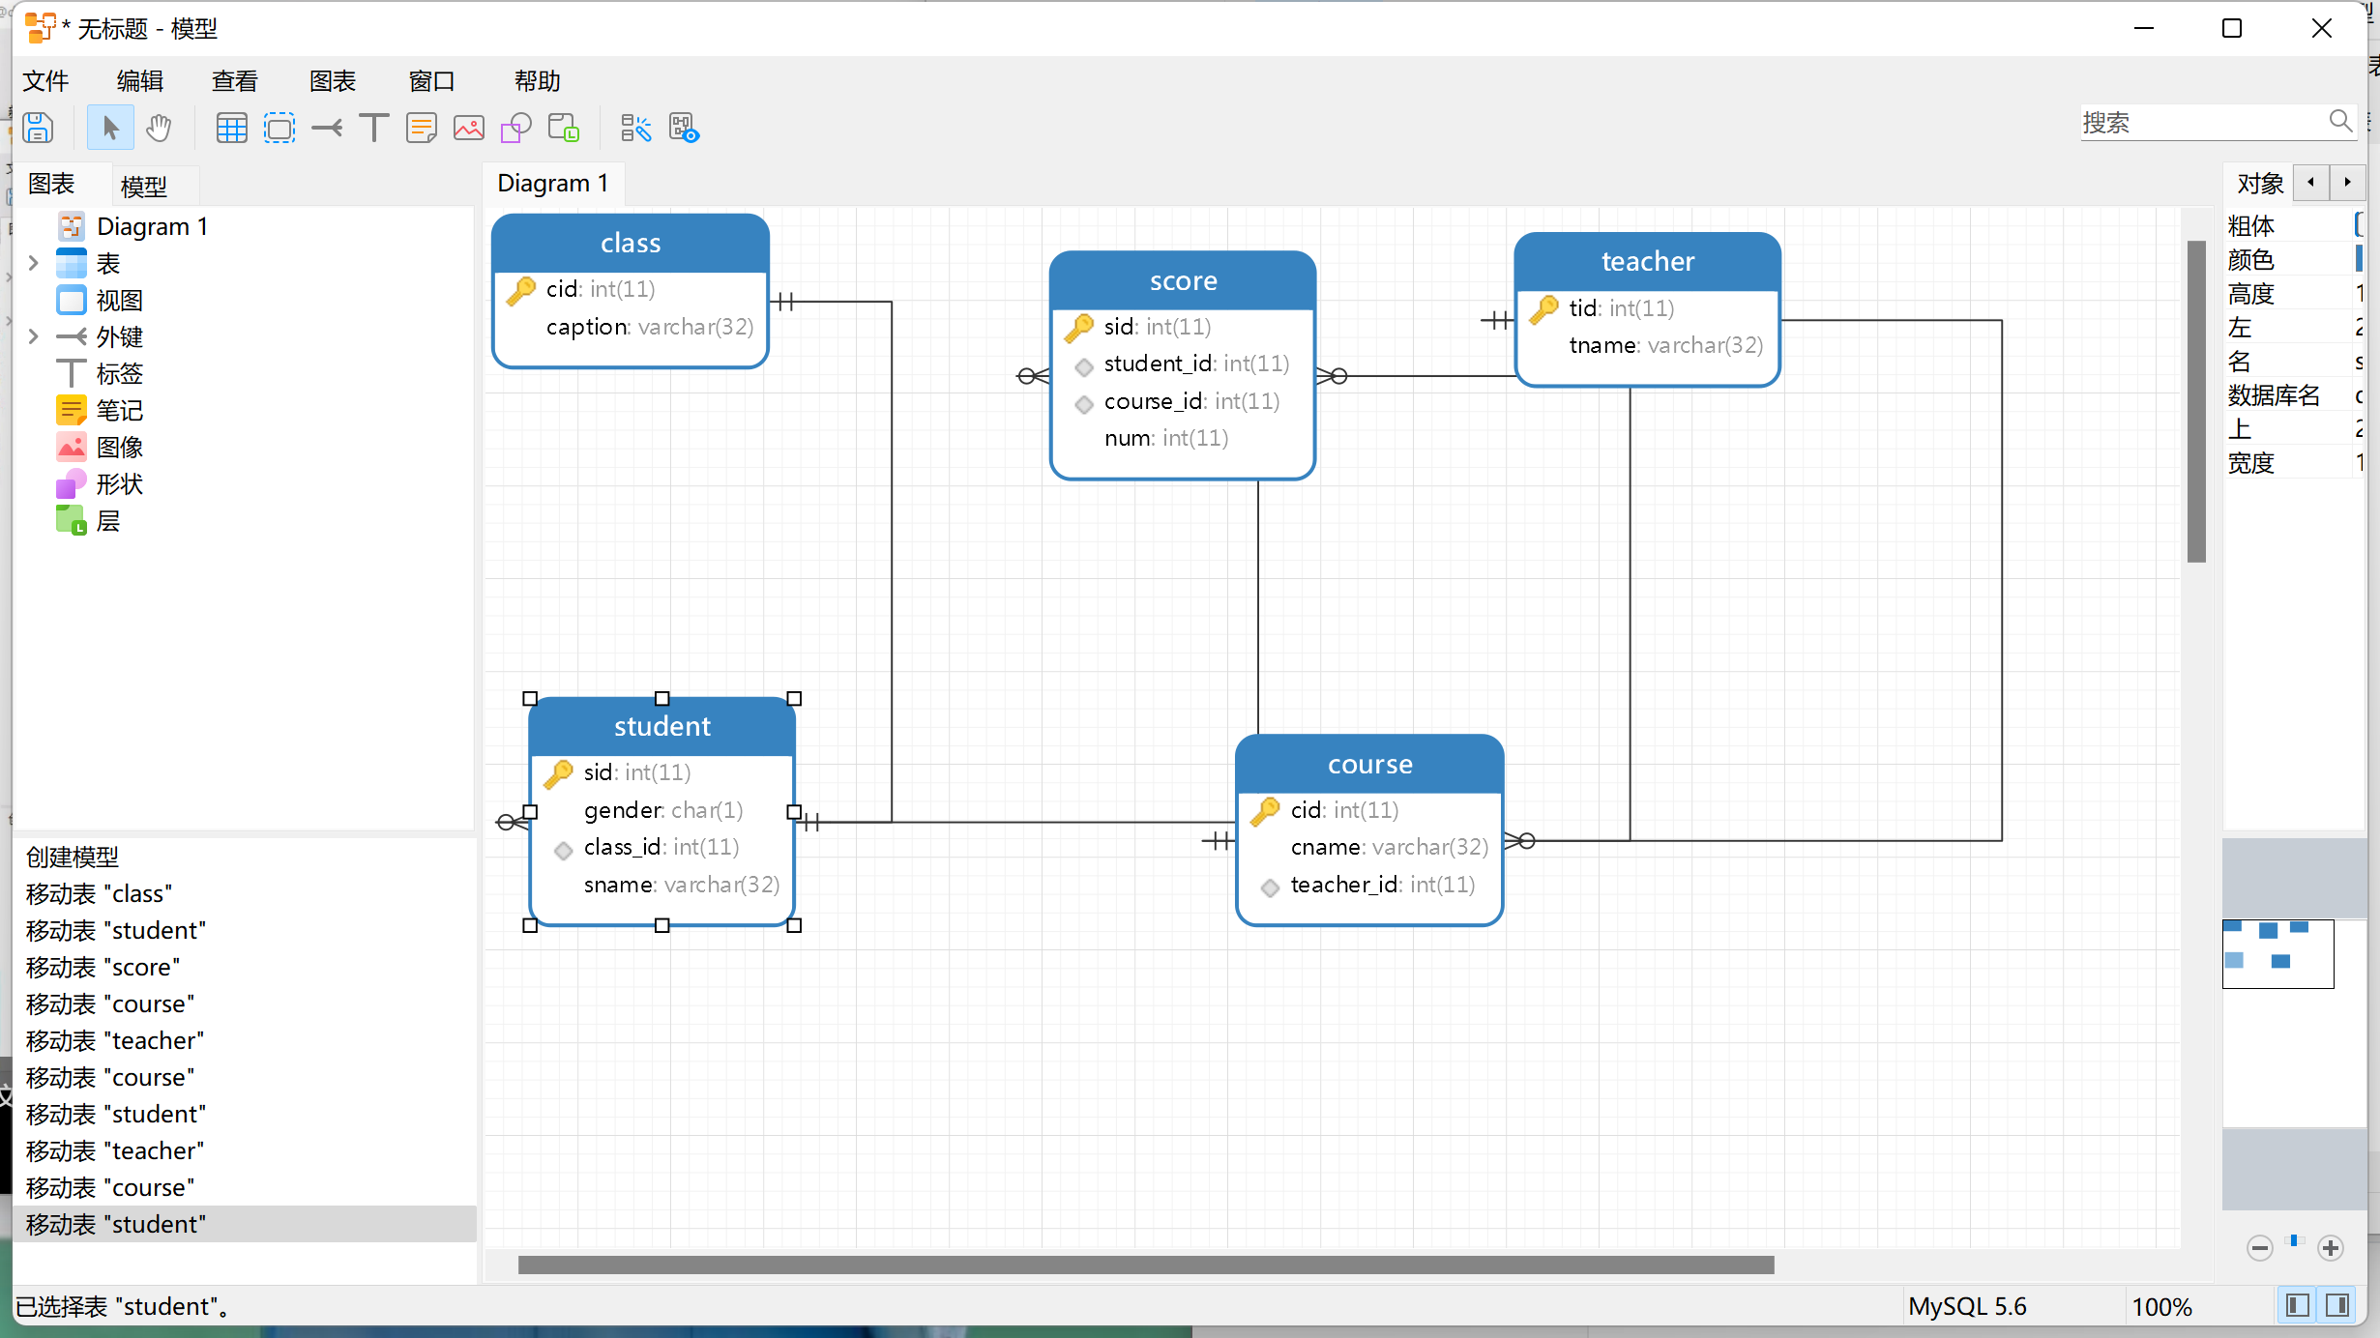
Task: Expand the 表 tree node
Action: coord(33,263)
